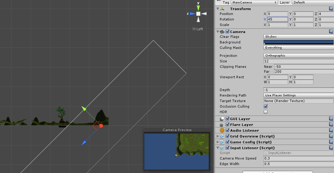
Task: Disable the Input Listener script
Action: [227, 148]
